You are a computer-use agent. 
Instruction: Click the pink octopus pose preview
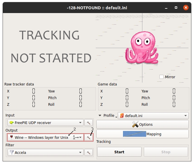[x=142, y=48]
